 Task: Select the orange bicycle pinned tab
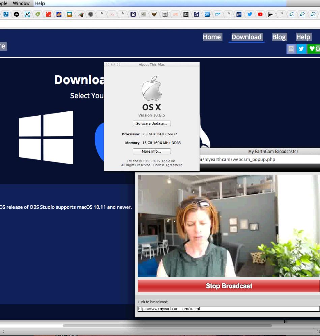coord(175,14)
